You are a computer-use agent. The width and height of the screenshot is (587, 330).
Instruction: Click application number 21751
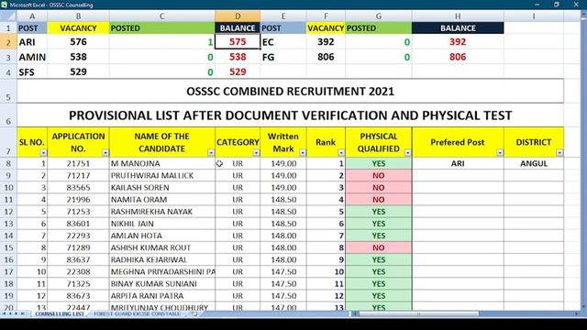coord(78,163)
